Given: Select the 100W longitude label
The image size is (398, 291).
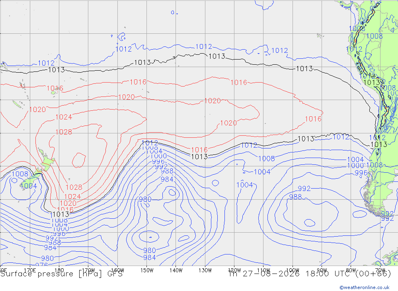Looking at the screenshot, I should pos(293,270).
